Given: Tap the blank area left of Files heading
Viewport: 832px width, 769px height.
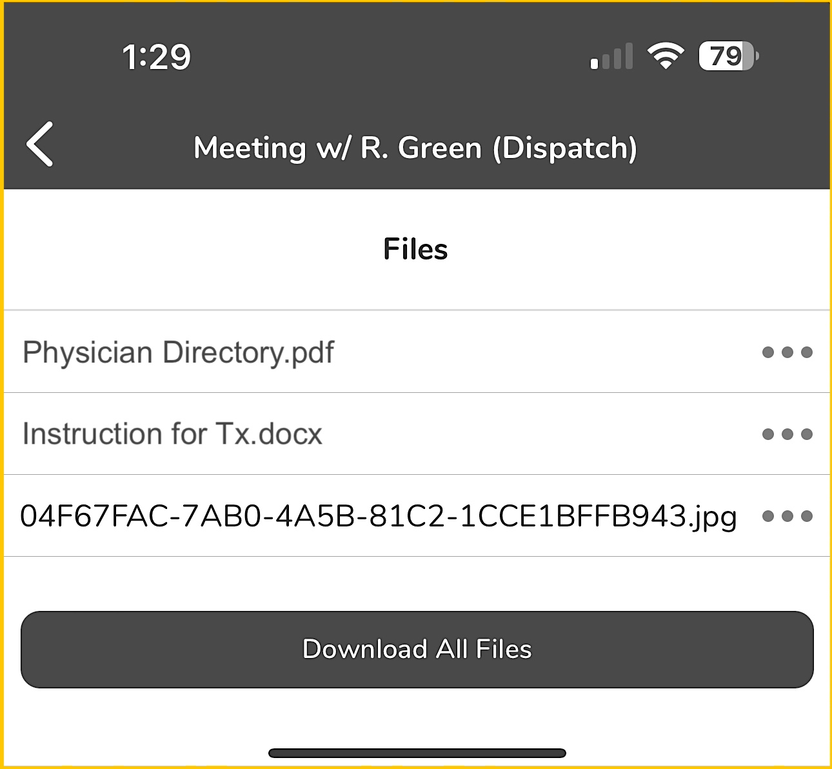Looking at the screenshot, I should click(193, 249).
